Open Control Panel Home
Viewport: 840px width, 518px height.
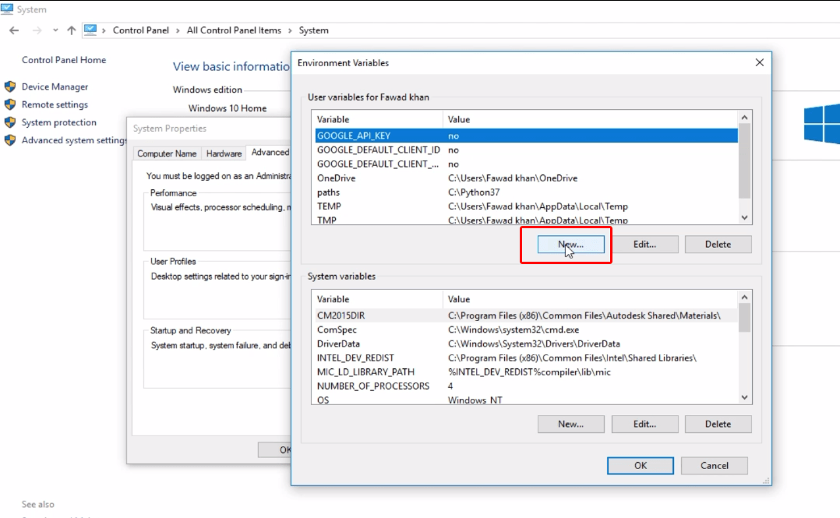[63, 60]
